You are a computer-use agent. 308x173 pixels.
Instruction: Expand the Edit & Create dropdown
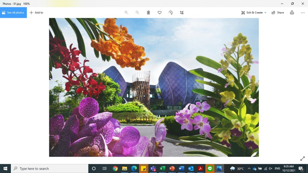(x=254, y=13)
